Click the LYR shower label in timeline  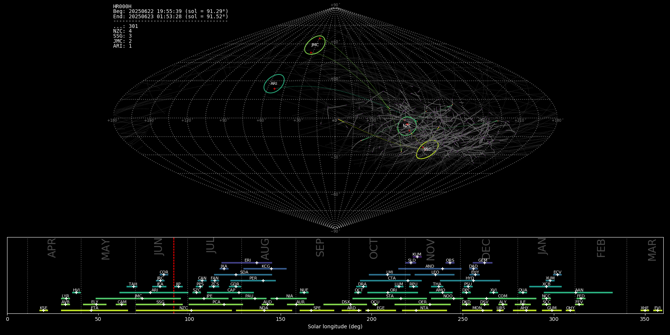(66, 296)
